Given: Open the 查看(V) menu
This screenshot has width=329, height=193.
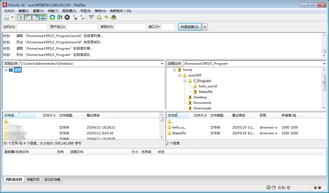Looking at the screenshot, I should pyautogui.click(x=38, y=11).
